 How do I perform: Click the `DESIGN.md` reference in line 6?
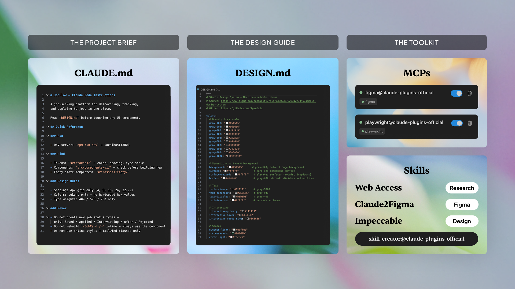69,118
